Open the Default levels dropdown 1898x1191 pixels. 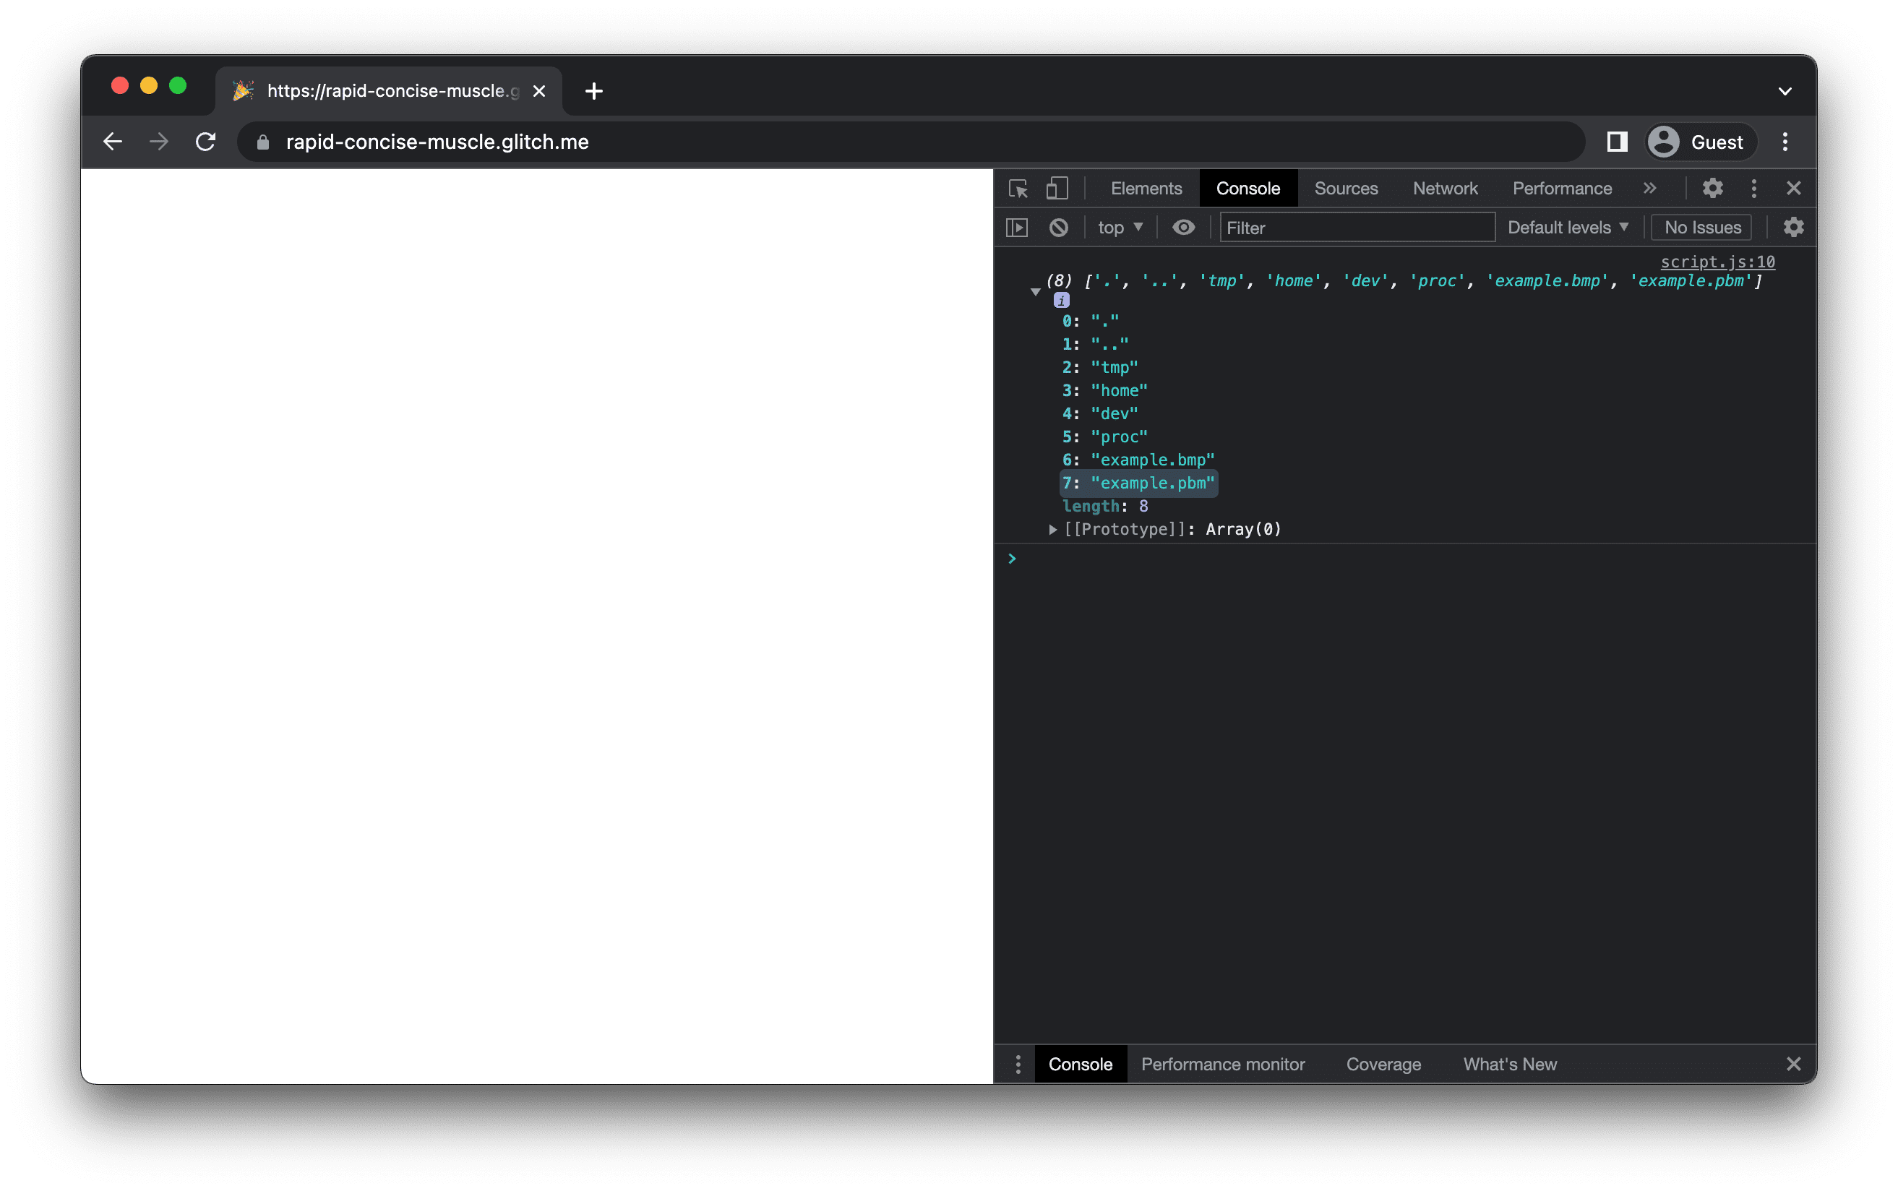click(x=1567, y=226)
